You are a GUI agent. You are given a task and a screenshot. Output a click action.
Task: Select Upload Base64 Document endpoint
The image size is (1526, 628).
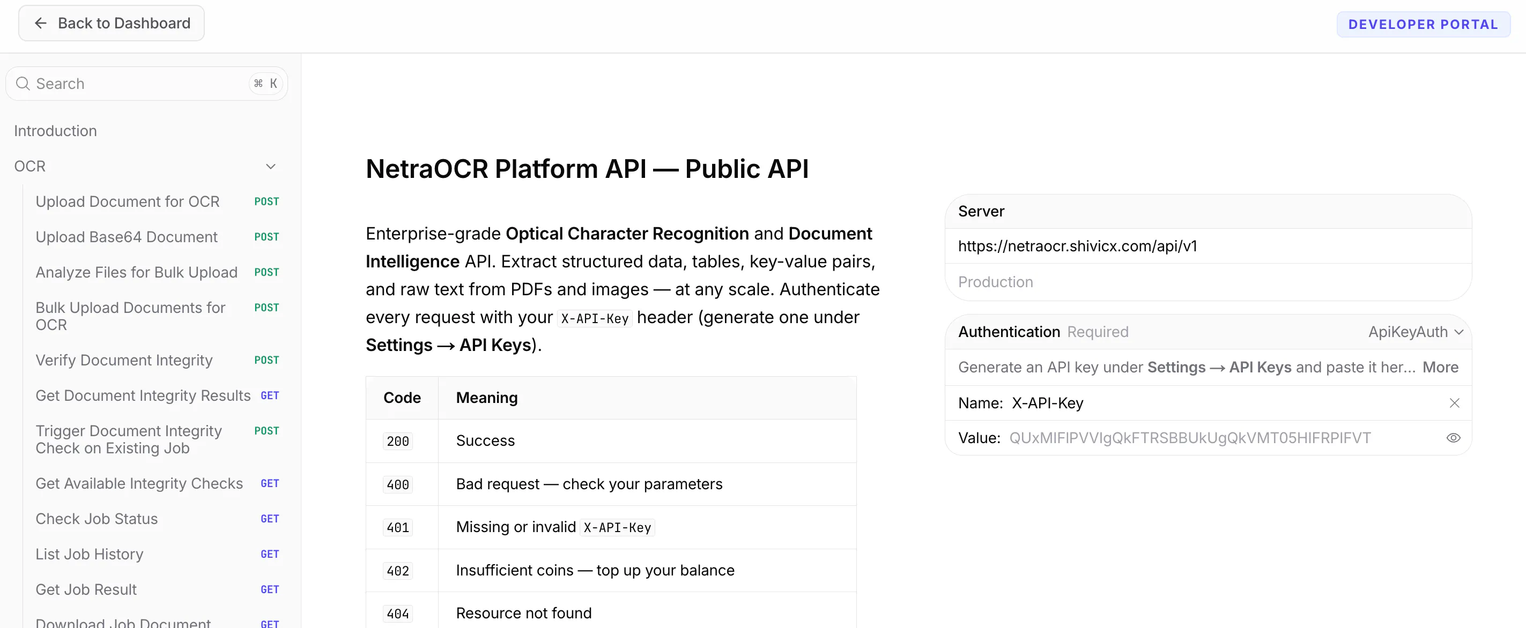(157, 237)
